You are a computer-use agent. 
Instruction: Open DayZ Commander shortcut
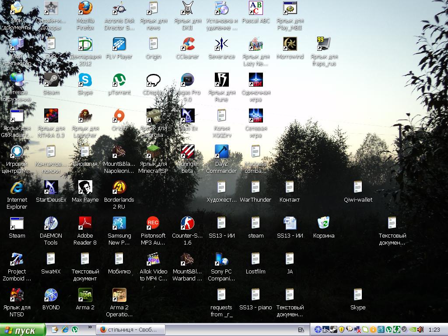(x=221, y=159)
